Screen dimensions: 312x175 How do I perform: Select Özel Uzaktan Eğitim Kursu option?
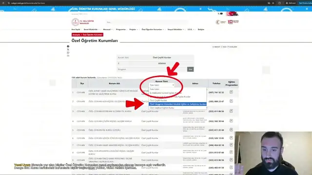pyautogui.click(x=177, y=108)
